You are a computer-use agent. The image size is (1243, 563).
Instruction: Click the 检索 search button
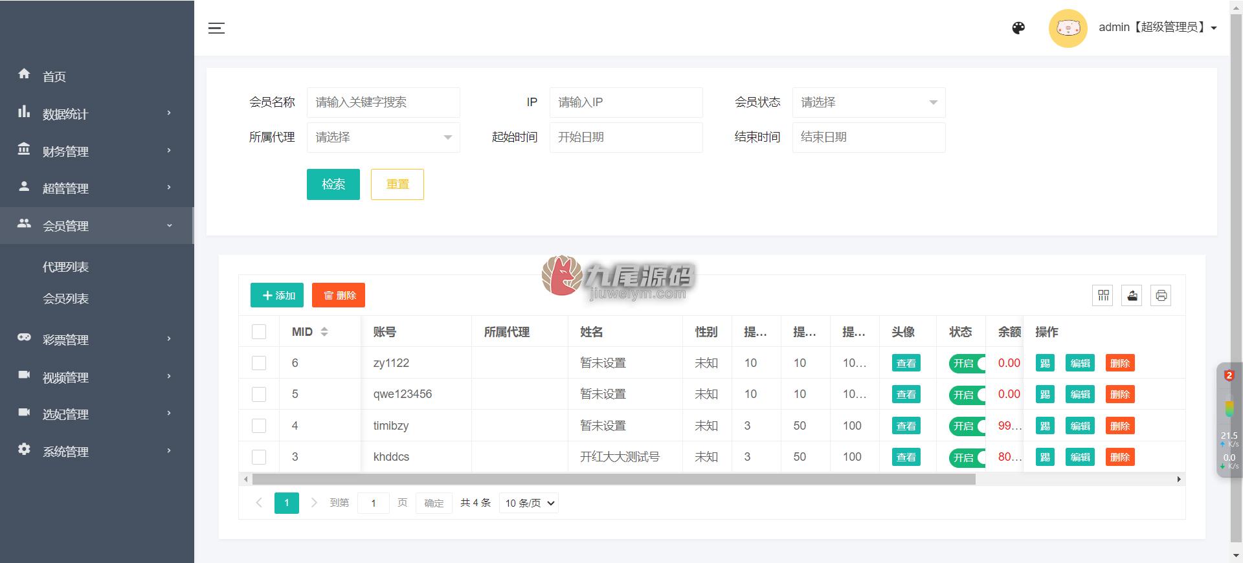(333, 184)
